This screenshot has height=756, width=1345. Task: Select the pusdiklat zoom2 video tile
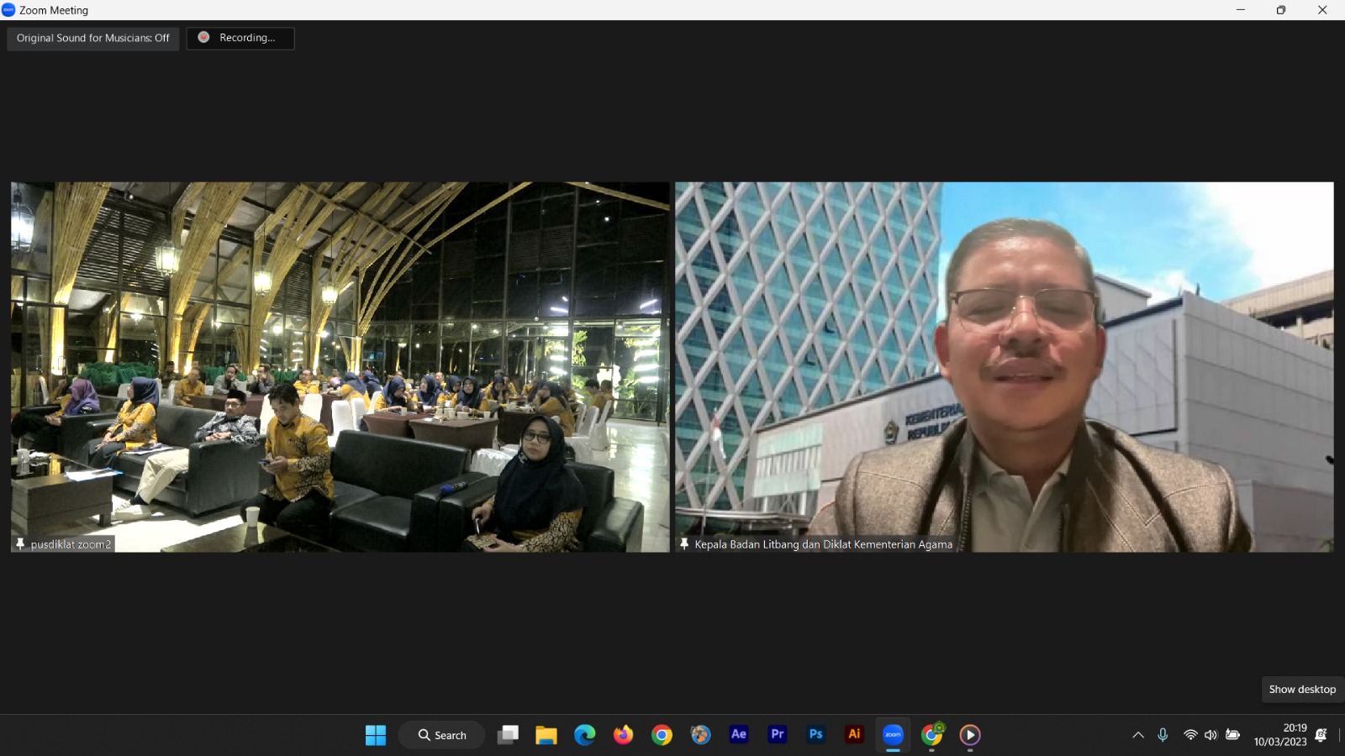[340, 367]
